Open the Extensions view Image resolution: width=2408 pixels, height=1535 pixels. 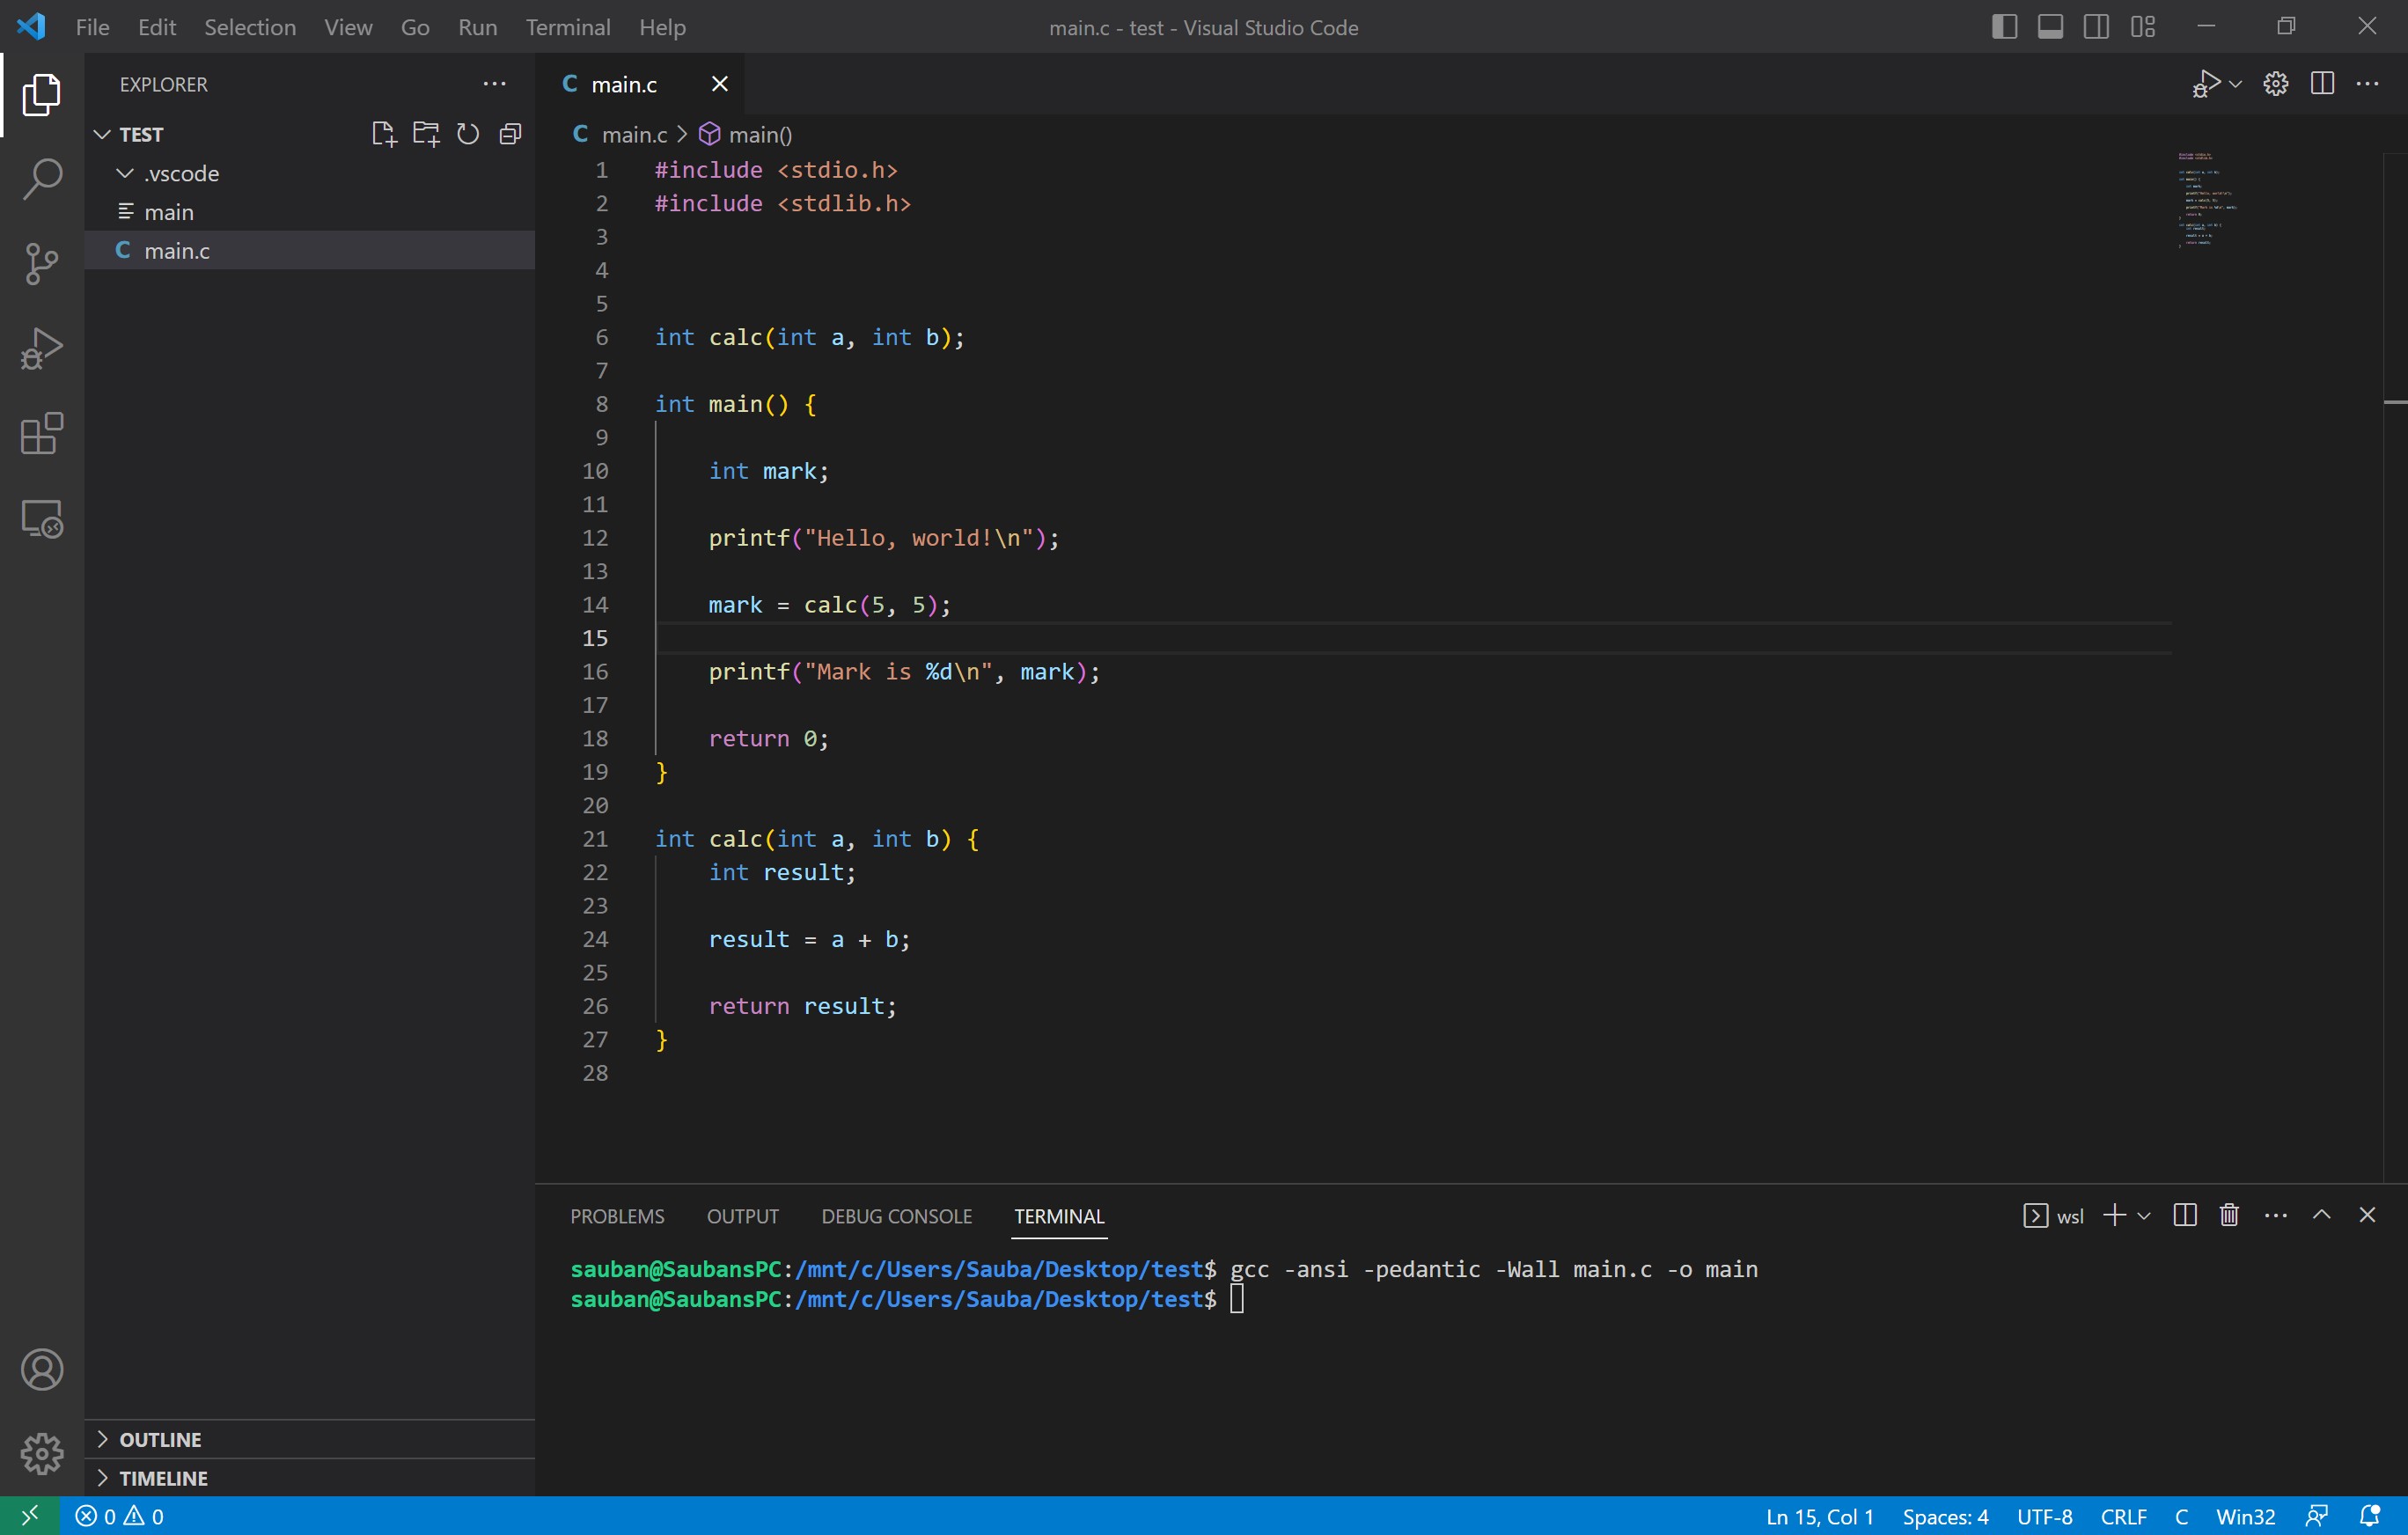pos(42,434)
